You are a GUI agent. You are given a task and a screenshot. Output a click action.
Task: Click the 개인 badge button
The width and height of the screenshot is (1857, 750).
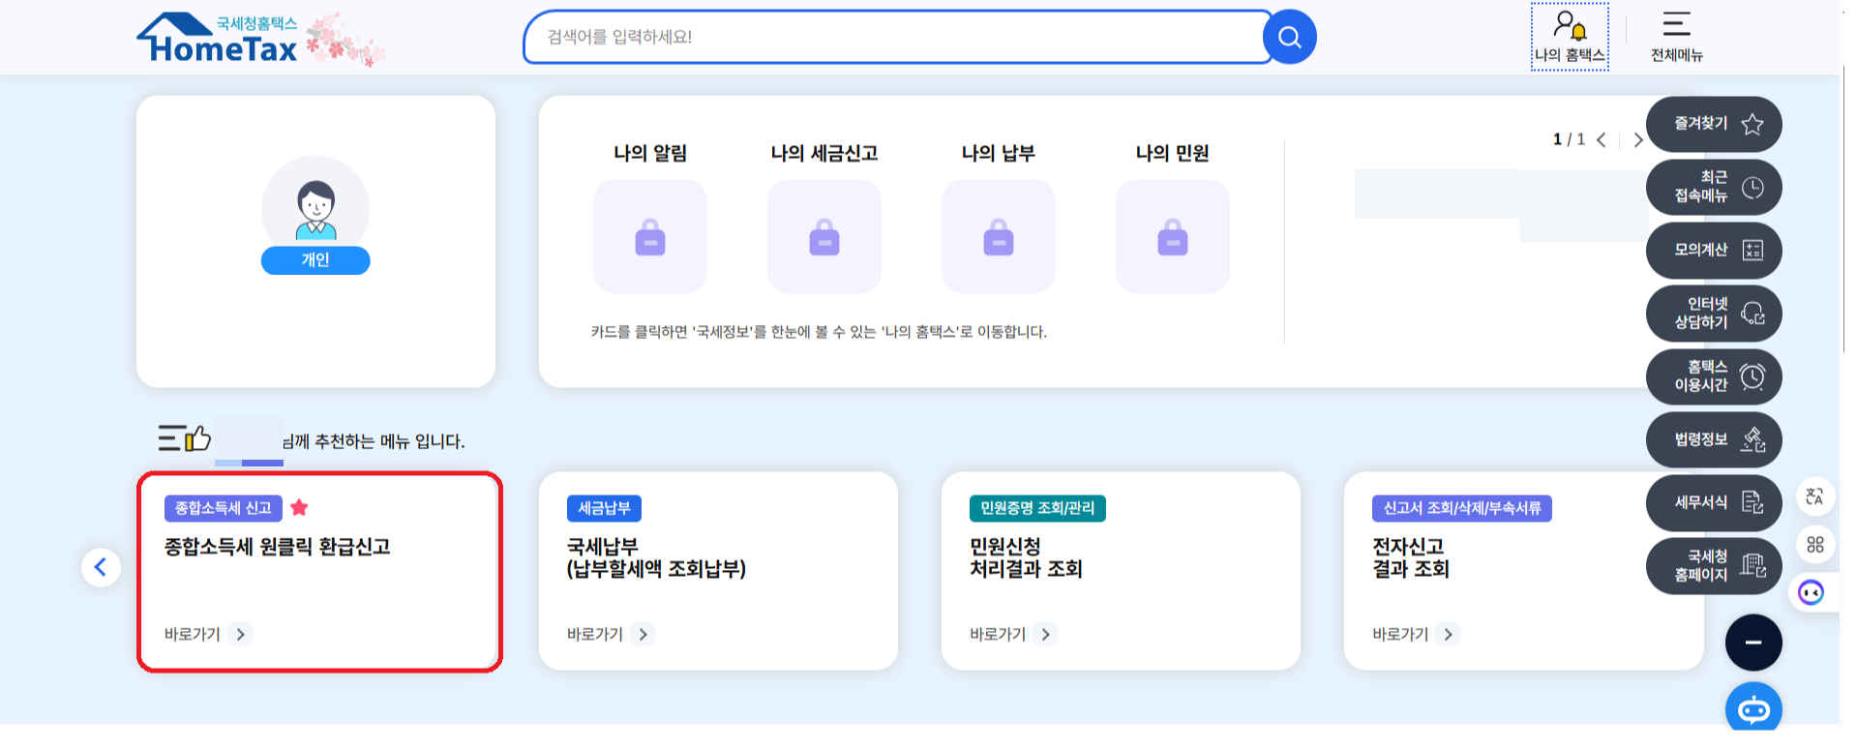click(x=315, y=260)
